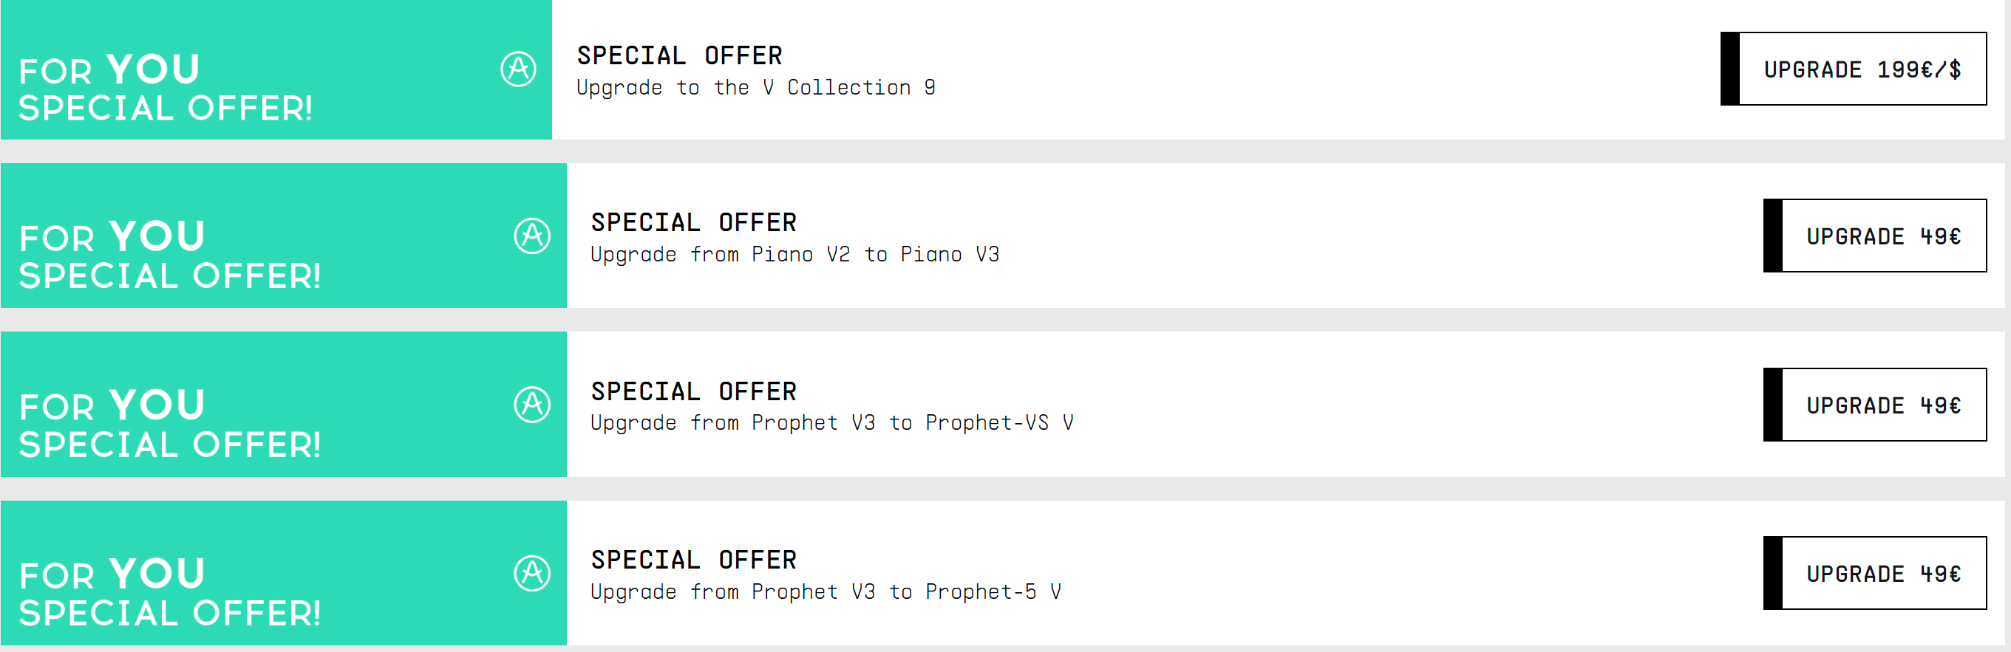
Task: Click green 'FOR YOU' text in Prophet-5 V row
Action: (x=112, y=574)
